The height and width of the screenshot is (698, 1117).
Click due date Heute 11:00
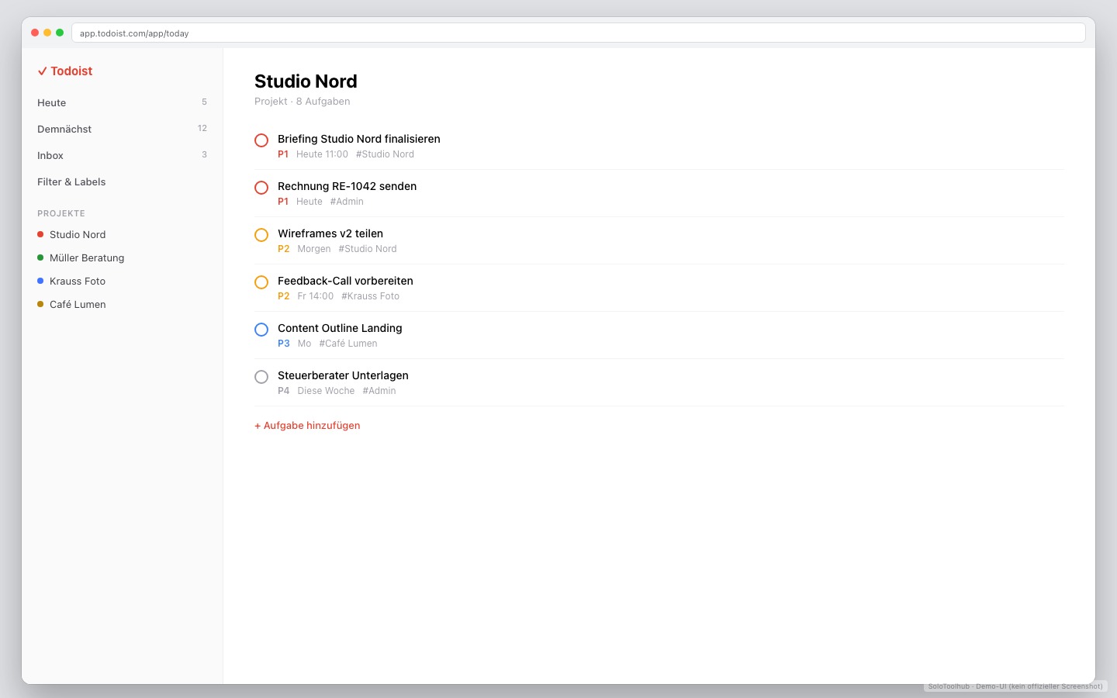point(322,154)
